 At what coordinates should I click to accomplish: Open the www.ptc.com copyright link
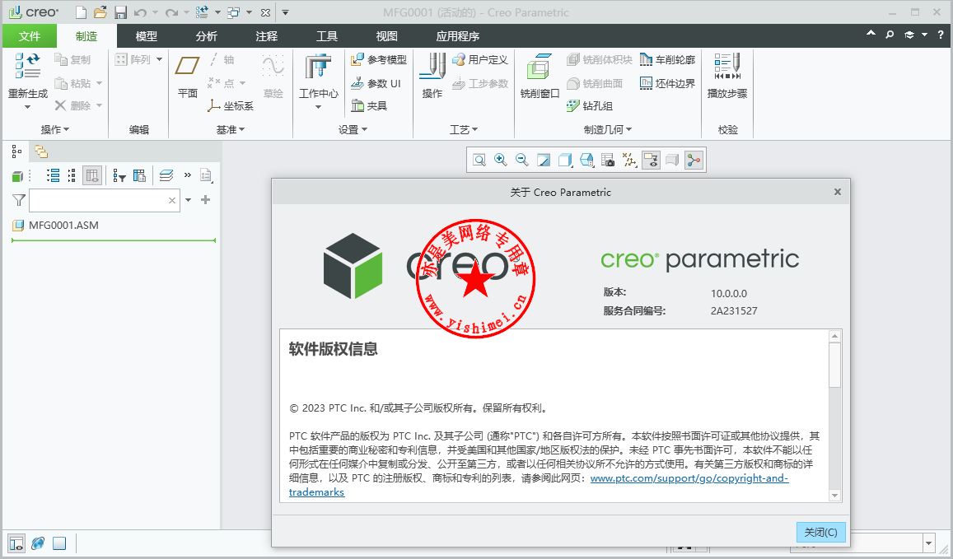coord(689,478)
